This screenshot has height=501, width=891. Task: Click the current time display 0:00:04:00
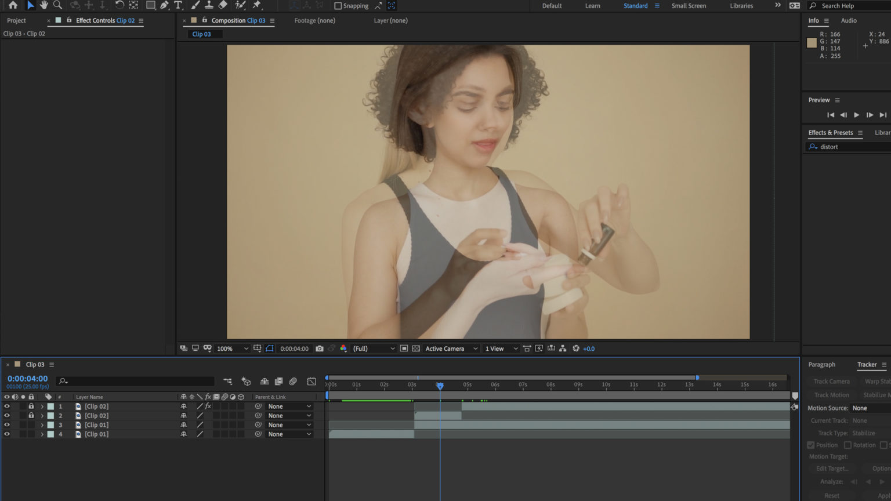click(27, 378)
